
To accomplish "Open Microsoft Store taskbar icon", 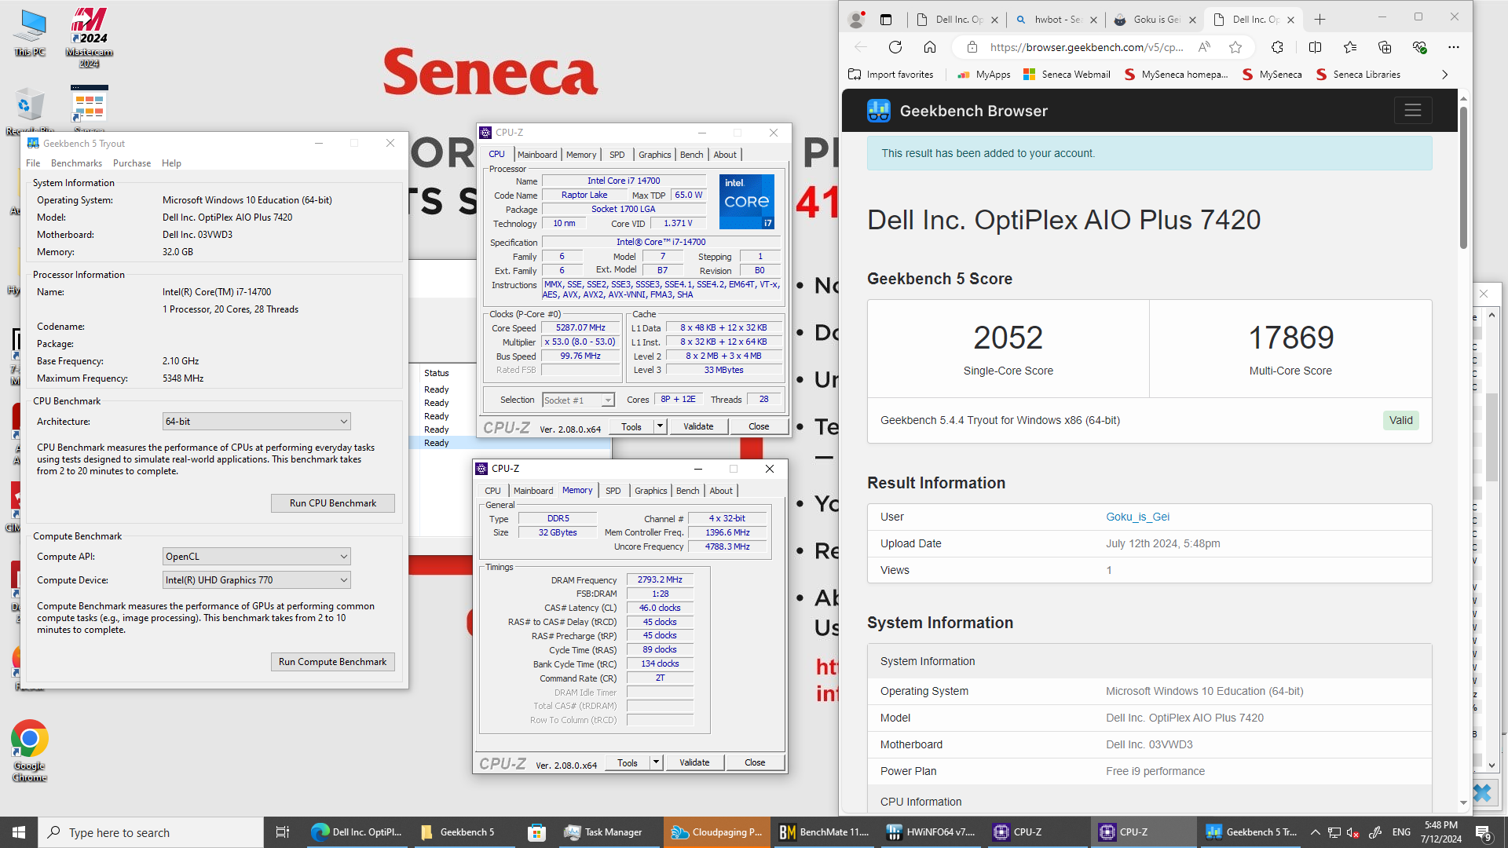I will click(536, 832).
